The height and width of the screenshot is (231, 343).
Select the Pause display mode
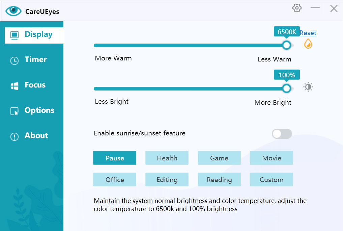tap(115, 158)
